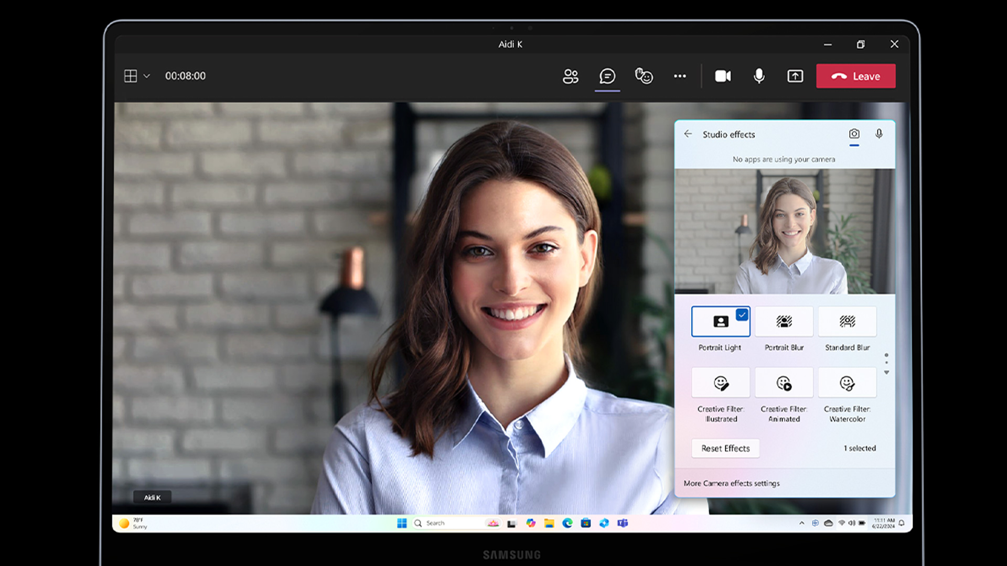Open More Camera effects settings

click(732, 483)
